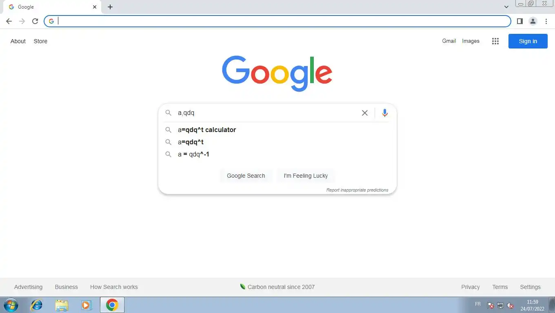Open Windows Explorer from the taskbar
The width and height of the screenshot is (555, 313).
click(62, 305)
